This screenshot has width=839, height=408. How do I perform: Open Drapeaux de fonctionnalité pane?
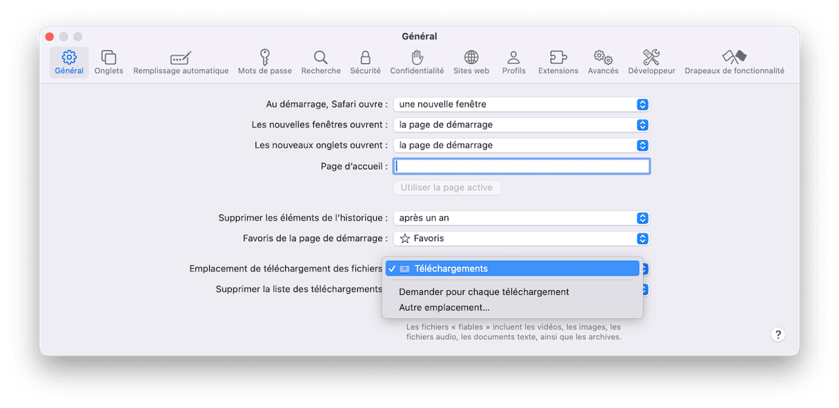click(734, 62)
